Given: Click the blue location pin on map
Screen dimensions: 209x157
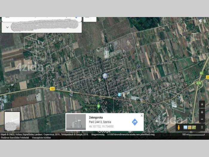Looking at the screenshot, I should pos(105,76).
